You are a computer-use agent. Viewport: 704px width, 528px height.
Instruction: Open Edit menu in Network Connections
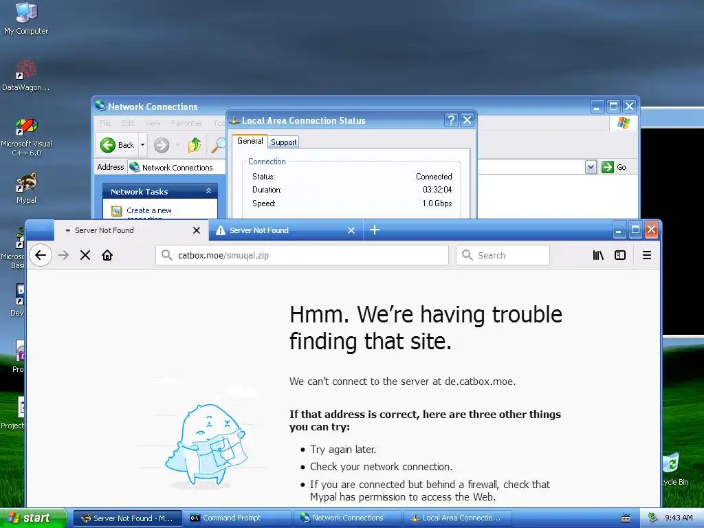pos(128,123)
